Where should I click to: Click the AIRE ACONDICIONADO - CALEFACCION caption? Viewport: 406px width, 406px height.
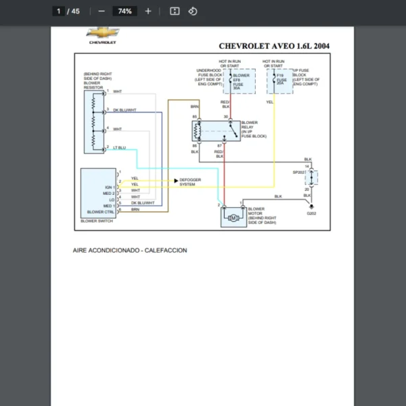click(130, 250)
